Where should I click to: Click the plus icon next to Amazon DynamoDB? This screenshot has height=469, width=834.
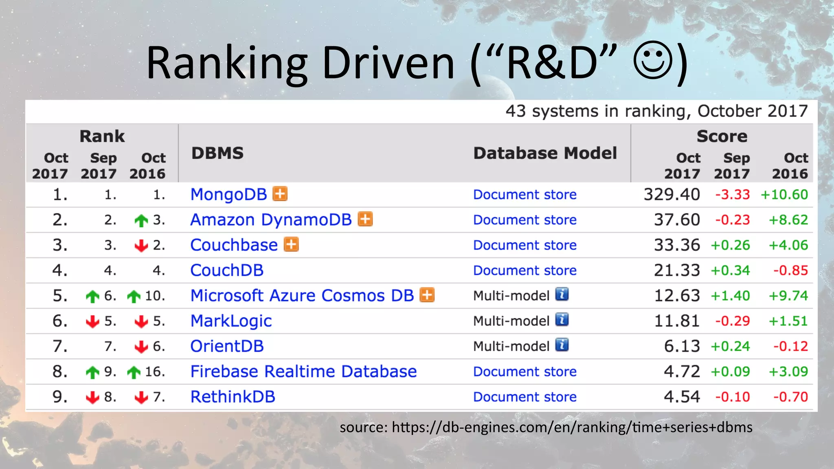coord(365,219)
